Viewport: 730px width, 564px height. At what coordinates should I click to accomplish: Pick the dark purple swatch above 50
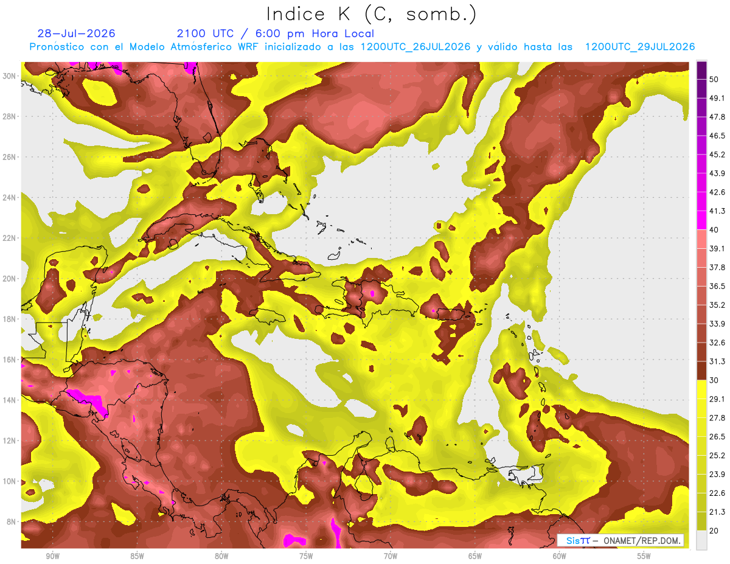pos(701,70)
